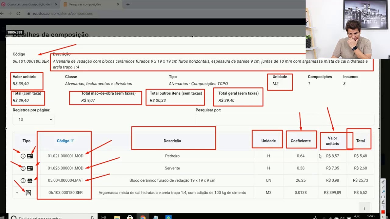Image resolution: width=390 pixels, height=219 pixels.
Task: Click coefficient value 0.64
Action: (301, 156)
